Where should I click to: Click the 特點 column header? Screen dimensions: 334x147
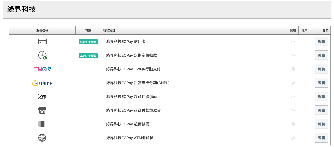pyautogui.click(x=88, y=31)
